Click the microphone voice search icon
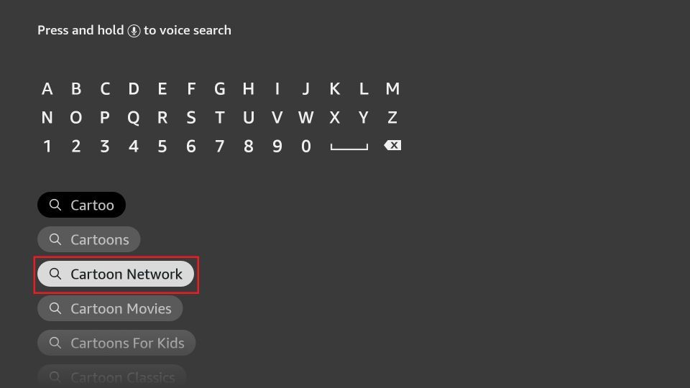The width and height of the screenshot is (690, 388). click(x=134, y=31)
